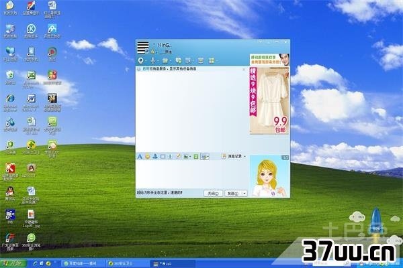Switch to the QQ chat taskbar item
The height and width of the screenshot is (268, 403).
172,263
